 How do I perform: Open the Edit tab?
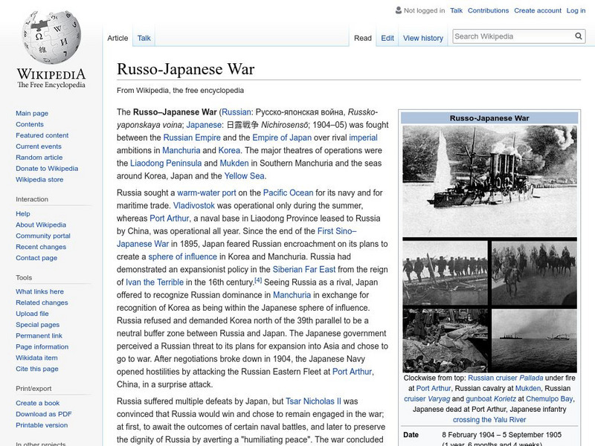[387, 38]
